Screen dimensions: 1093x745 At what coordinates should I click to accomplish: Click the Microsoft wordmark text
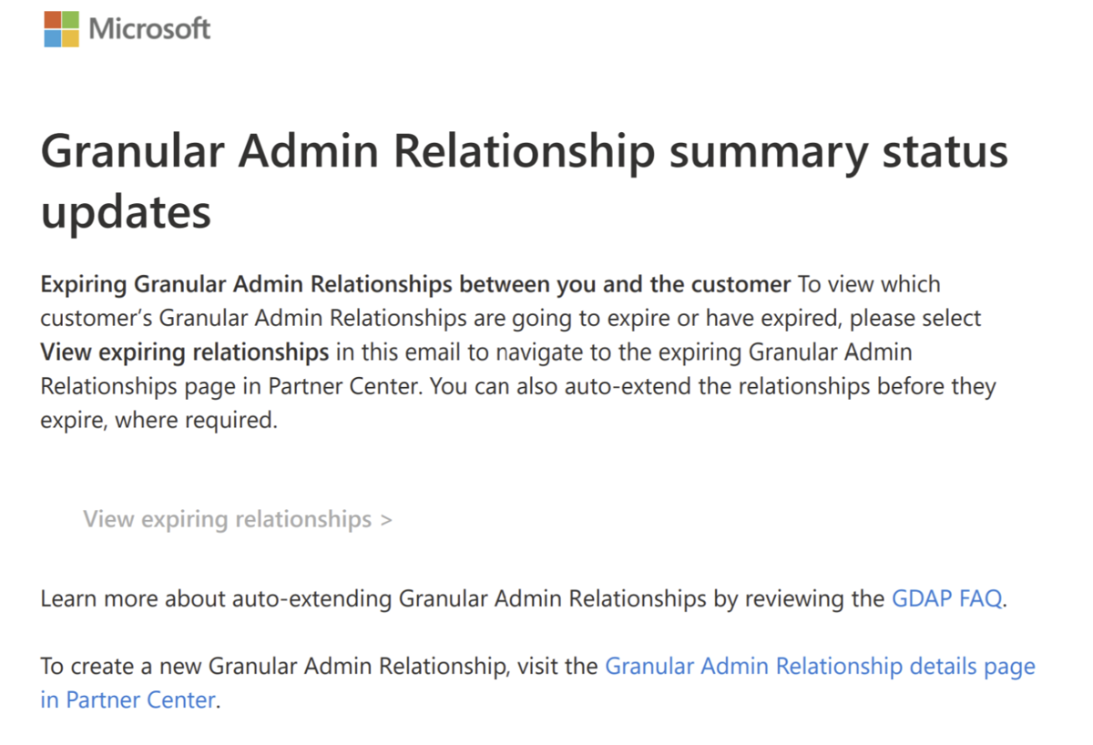(149, 29)
